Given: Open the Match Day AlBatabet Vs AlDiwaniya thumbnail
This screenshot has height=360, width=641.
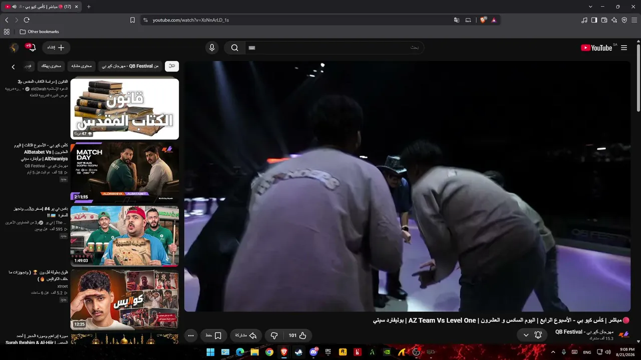Looking at the screenshot, I should pos(125,172).
